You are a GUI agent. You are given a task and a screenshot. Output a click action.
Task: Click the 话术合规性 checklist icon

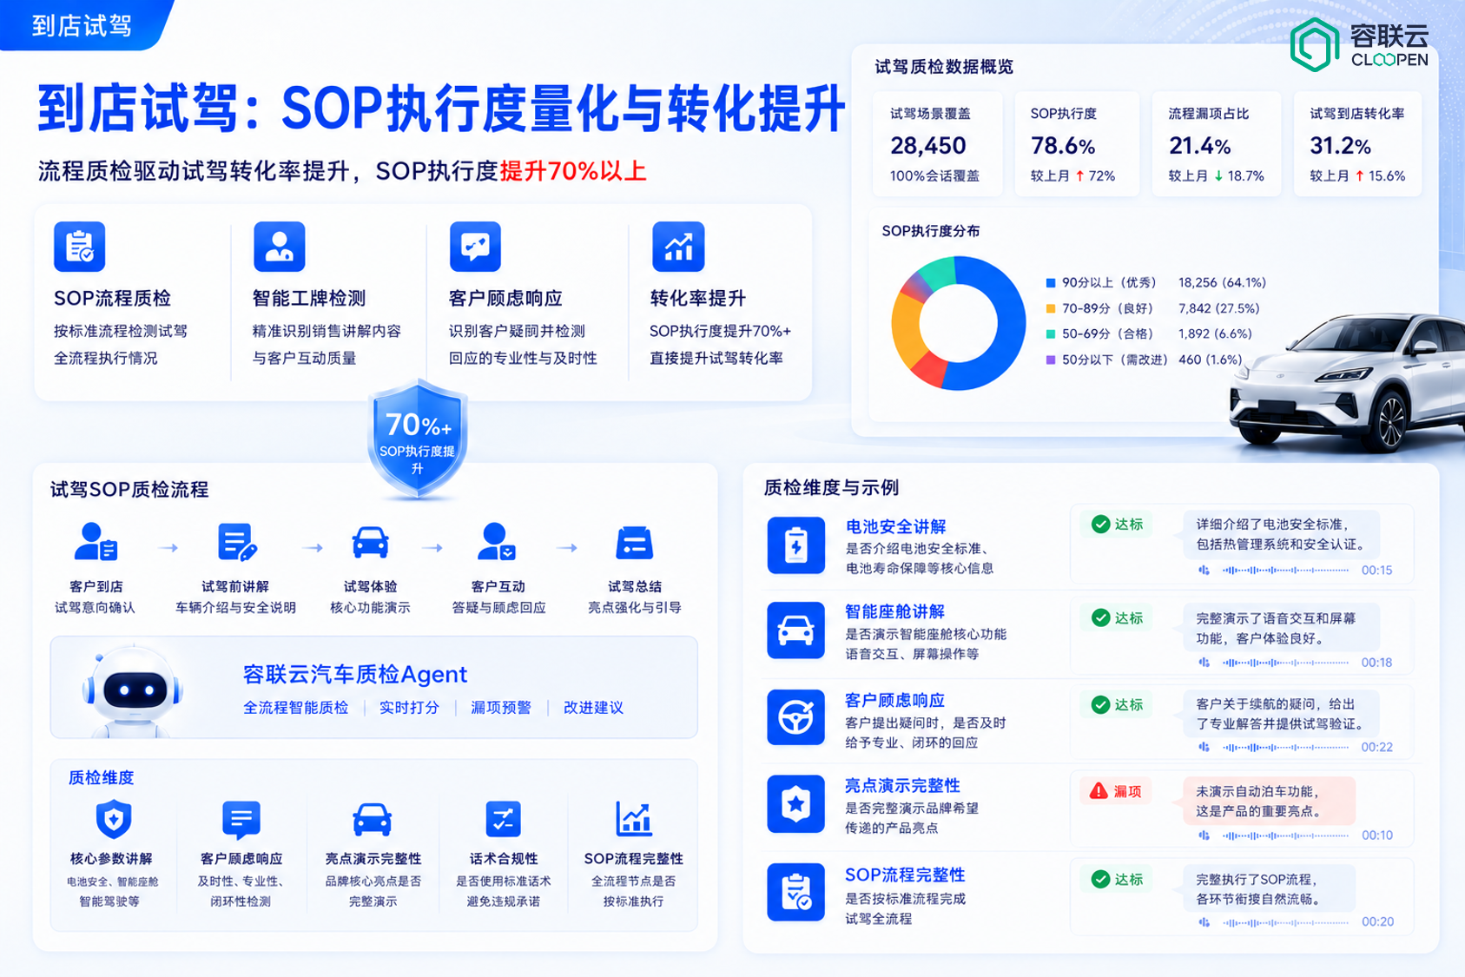pyautogui.click(x=503, y=819)
